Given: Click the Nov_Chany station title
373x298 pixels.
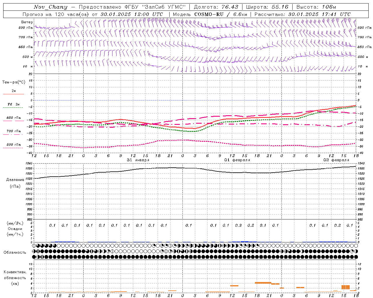Looking at the screenshot, I should pyautogui.click(x=50, y=7).
